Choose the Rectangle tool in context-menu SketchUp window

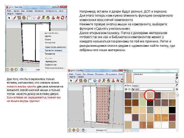point(19,18)
